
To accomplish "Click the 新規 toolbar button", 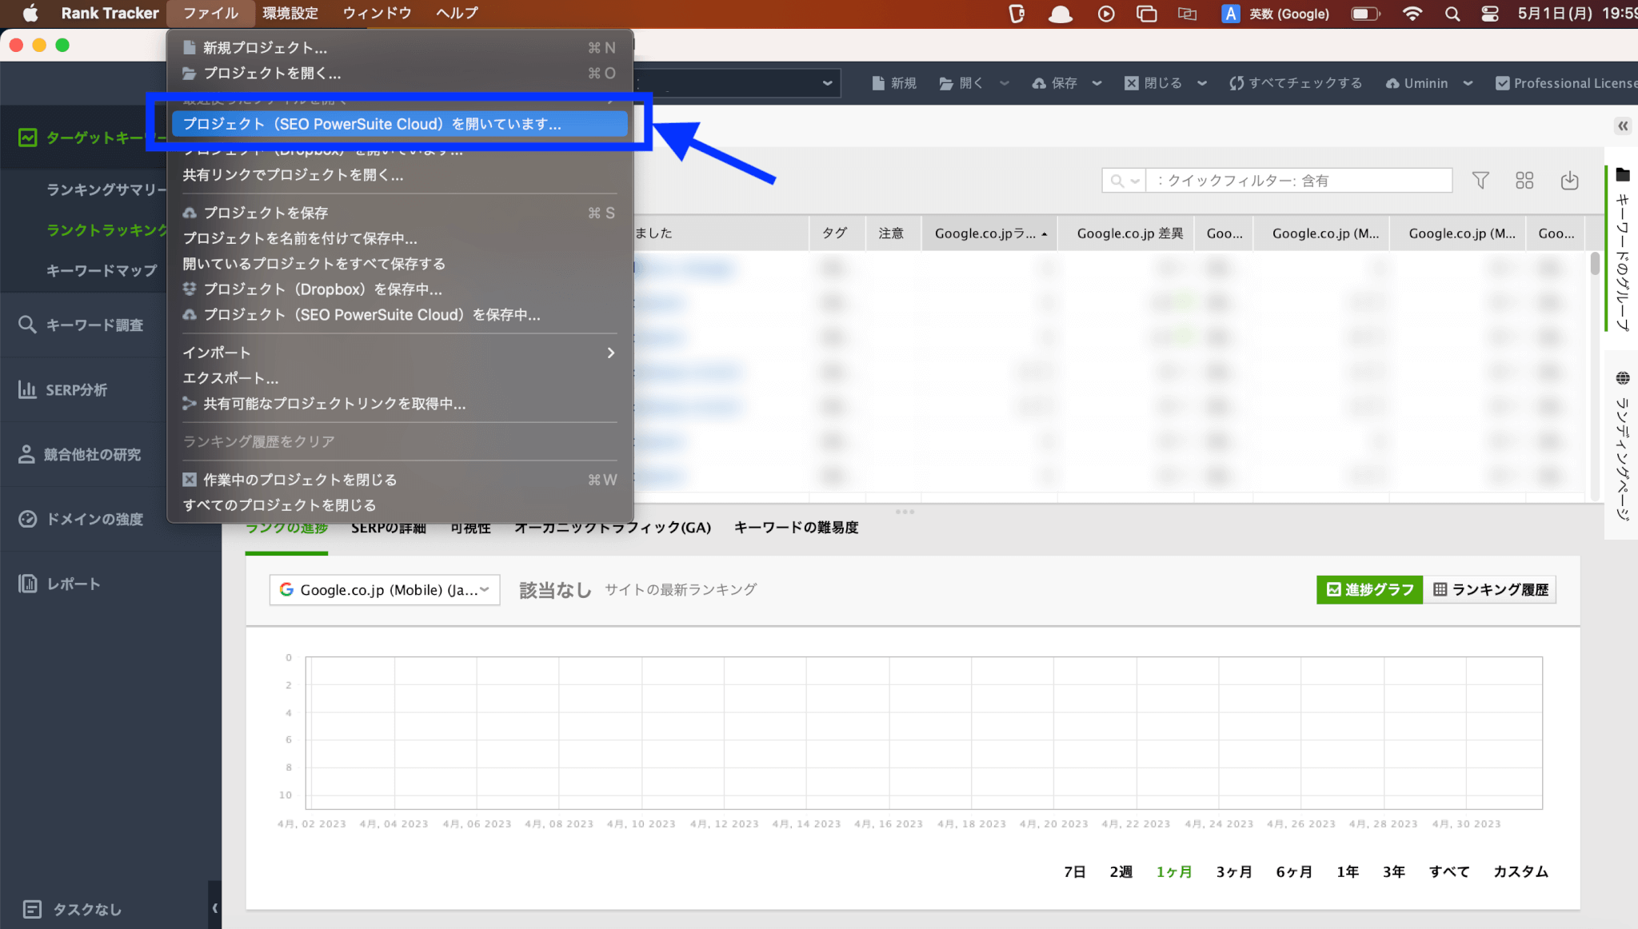I will tap(894, 83).
